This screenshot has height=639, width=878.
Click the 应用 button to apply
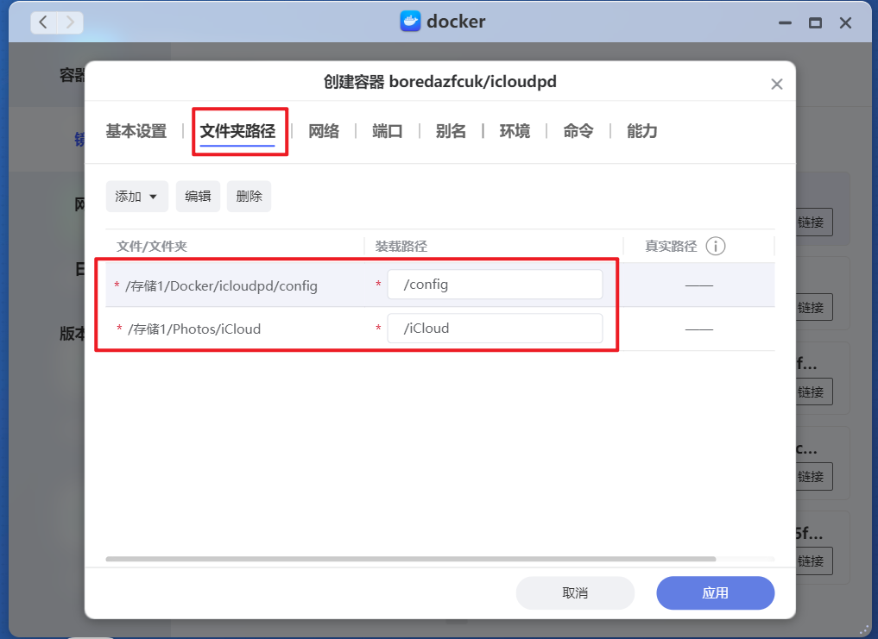coord(715,592)
